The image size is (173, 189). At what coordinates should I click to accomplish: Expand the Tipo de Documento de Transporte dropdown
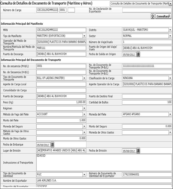pos(84,78)
